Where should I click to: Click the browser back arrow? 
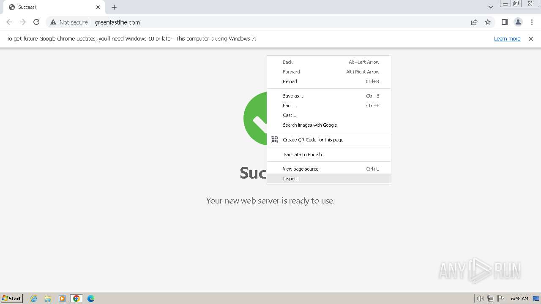(9, 22)
